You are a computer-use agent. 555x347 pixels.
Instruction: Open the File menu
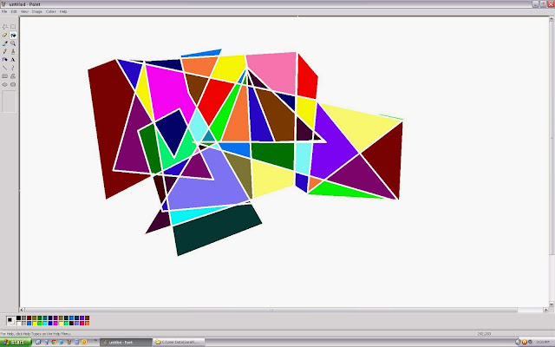point(4,11)
